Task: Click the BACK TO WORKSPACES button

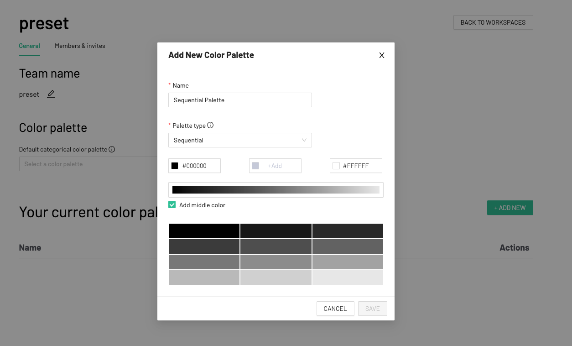Action: (x=493, y=22)
